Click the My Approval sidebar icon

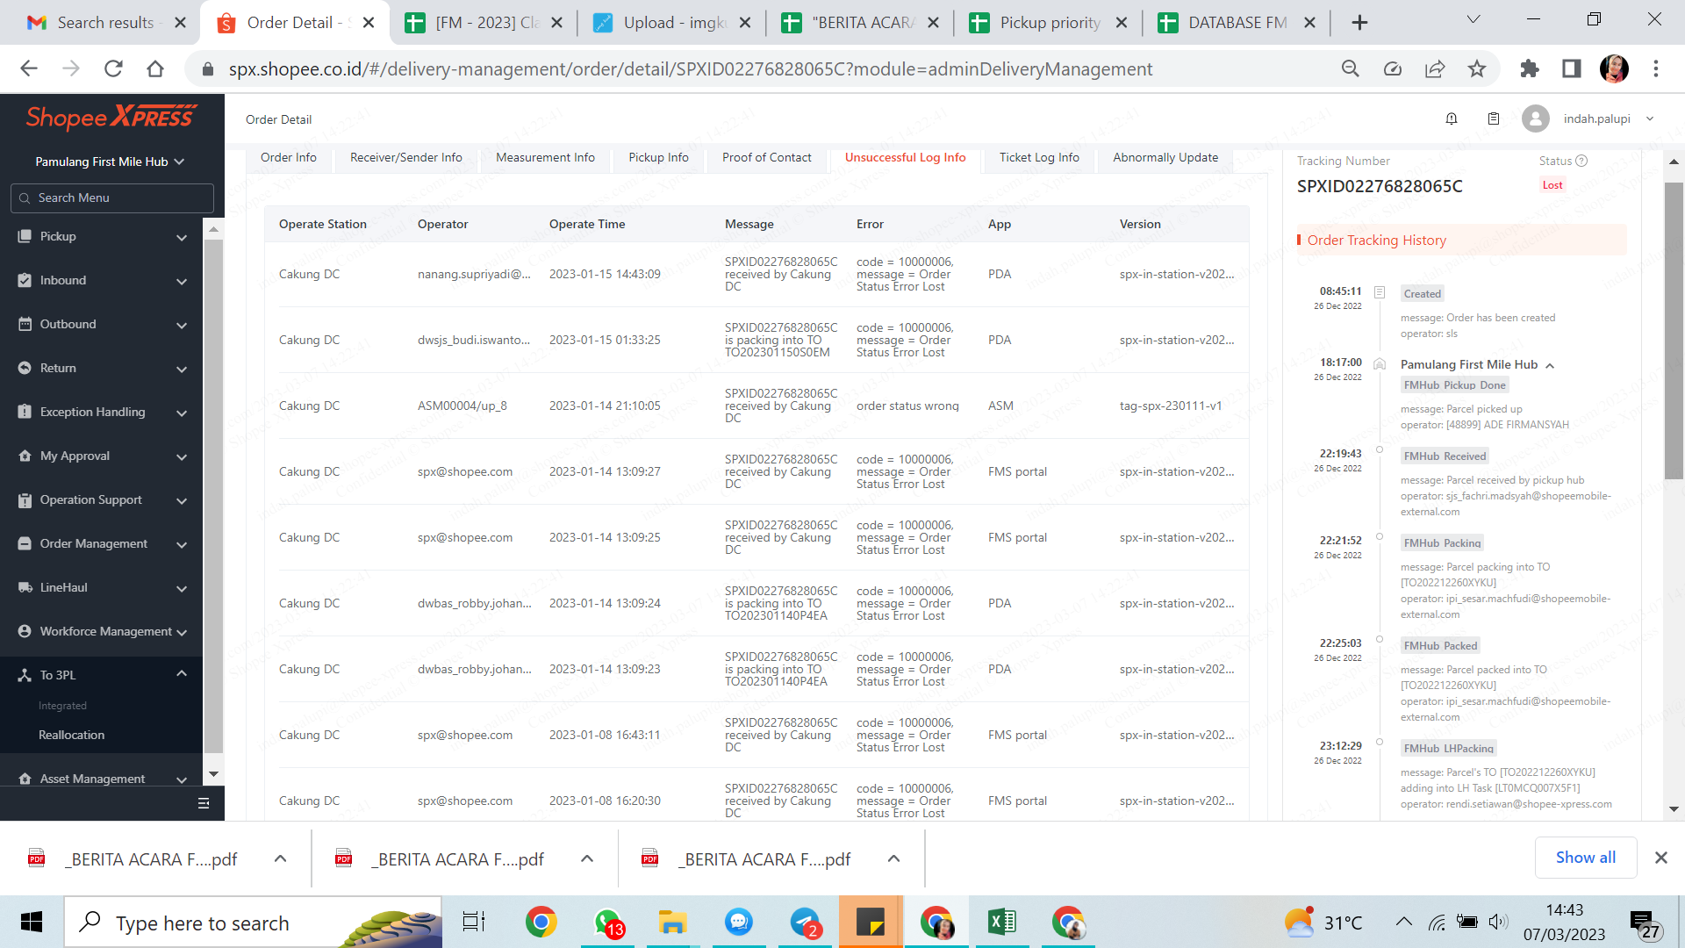tap(25, 456)
